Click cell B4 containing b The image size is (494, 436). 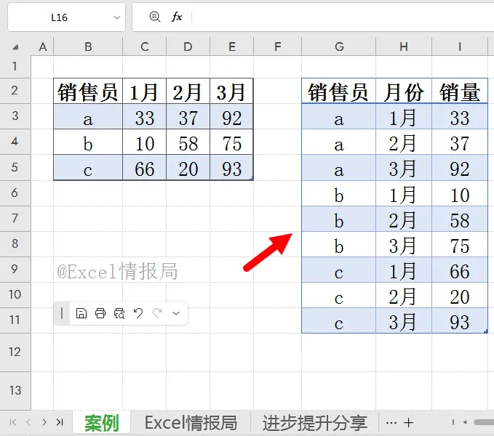point(88,142)
